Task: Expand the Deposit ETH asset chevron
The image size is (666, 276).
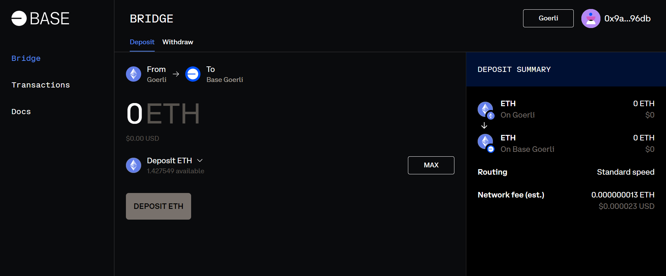Action: 200,160
